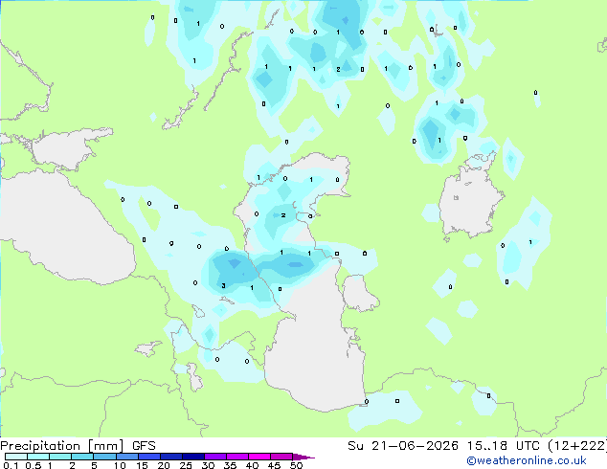The height and width of the screenshot is (469, 607).
Task: Click the legend value label "0.5"
Action: tap(33, 465)
